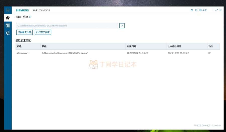This screenshot has width=226, height=132.
Task: Click the current workspace path field
Action: point(67,26)
